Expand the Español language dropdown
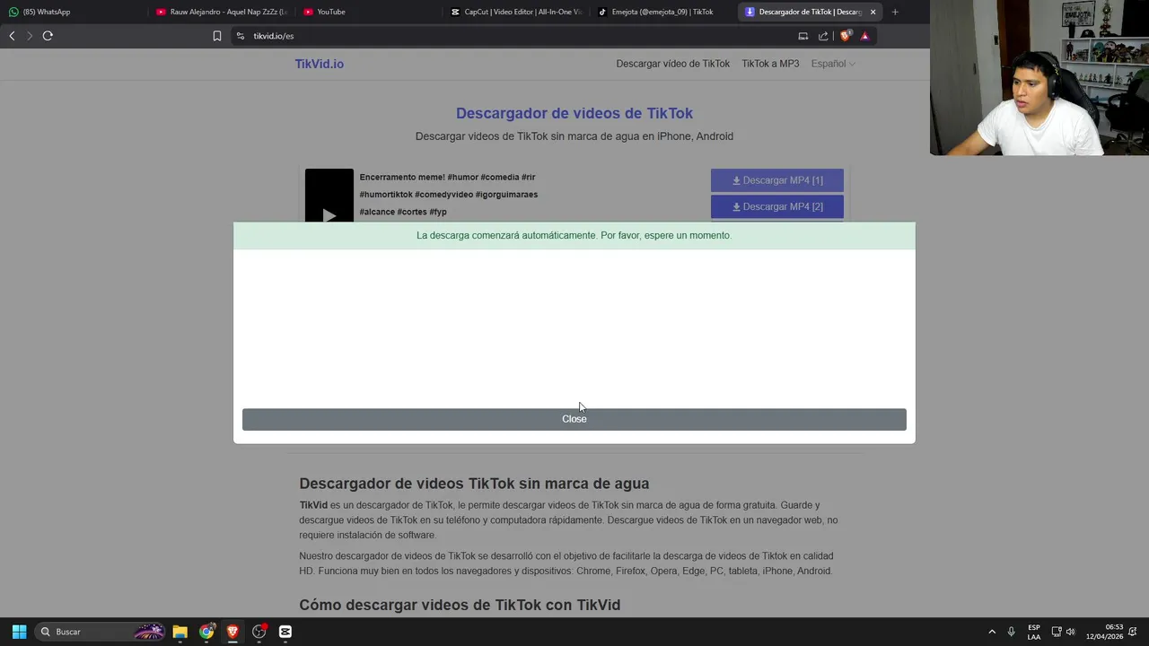 [833, 64]
